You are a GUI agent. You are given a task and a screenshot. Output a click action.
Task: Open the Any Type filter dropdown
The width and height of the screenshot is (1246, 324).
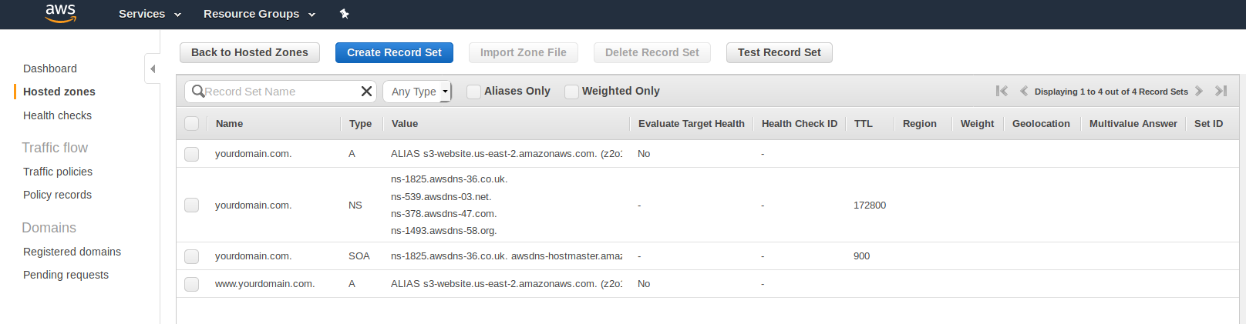point(417,92)
